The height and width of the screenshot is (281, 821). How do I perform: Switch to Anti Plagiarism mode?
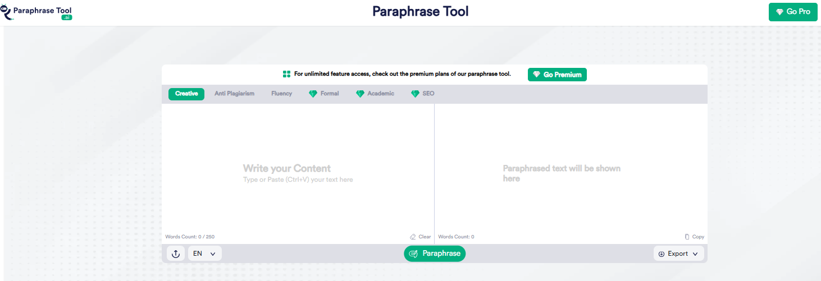(x=234, y=94)
